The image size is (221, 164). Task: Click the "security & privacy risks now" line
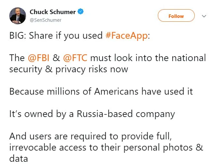tap(69, 69)
